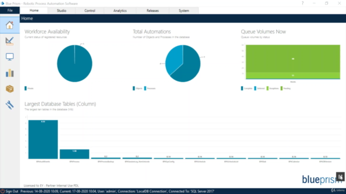Screen dimensions: 346x194
Task: Switch to the Releases tab
Action: coord(152,11)
